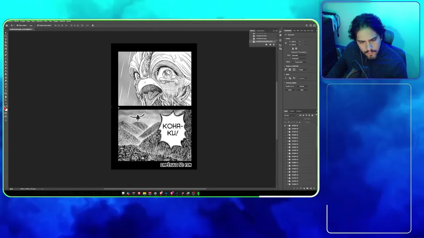Select the Clone Stamp tool
Image resolution: width=424 pixels, height=238 pixels.
[x=6, y=61]
